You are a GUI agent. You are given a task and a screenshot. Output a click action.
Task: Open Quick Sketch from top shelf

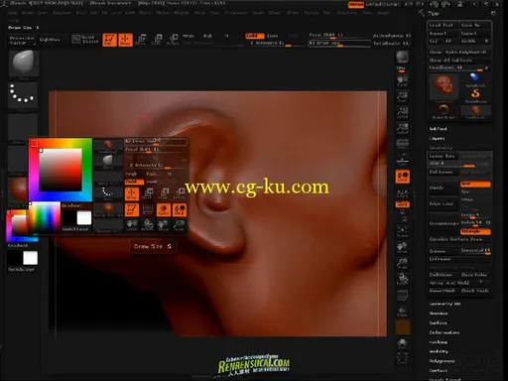85,40
